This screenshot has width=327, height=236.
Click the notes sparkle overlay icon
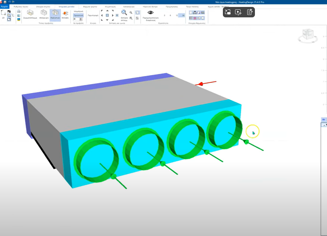pos(250,12)
